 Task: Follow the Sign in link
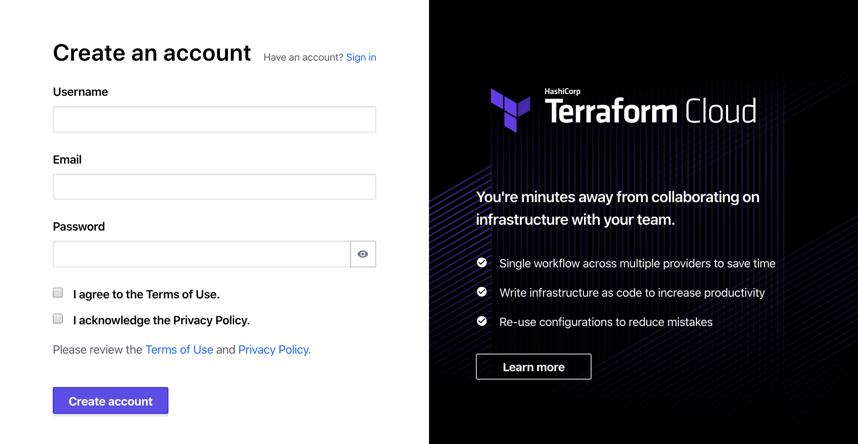[x=361, y=57]
